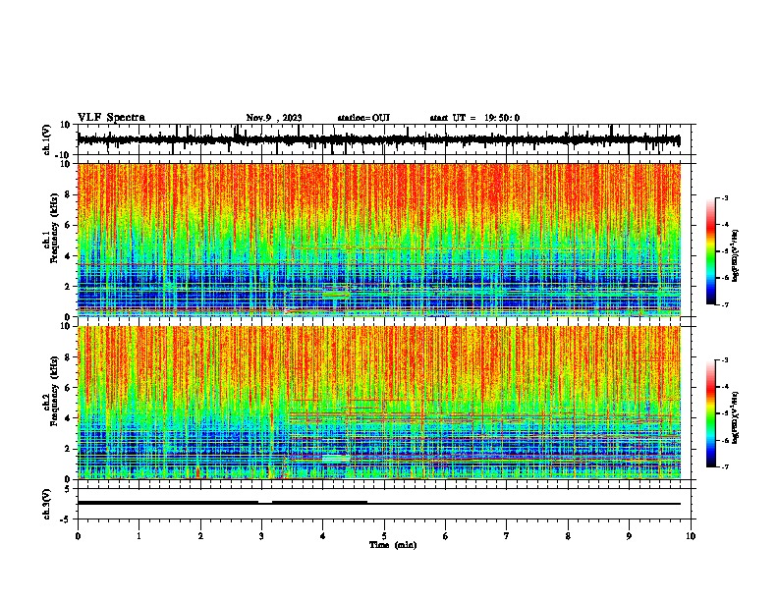The width and height of the screenshot is (778, 601).
Task: Click the log(PSD) label beside the lower colorbar
Action: pos(736,418)
